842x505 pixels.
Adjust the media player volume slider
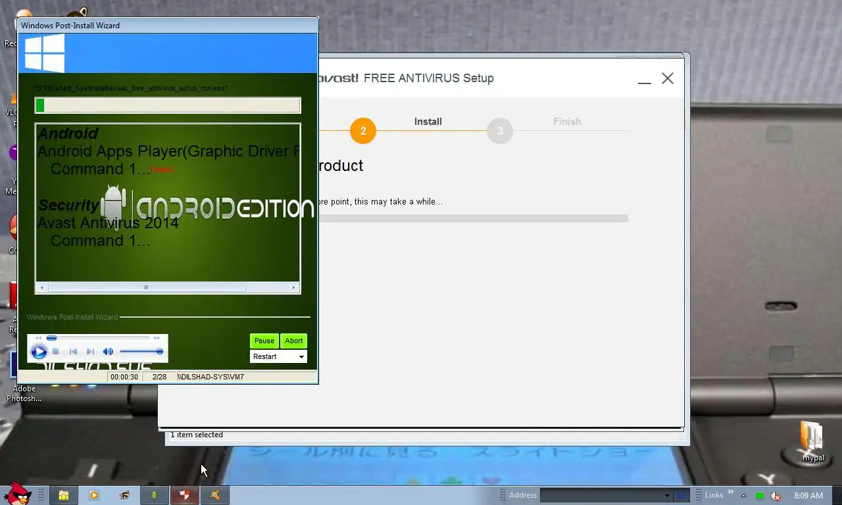tap(141, 352)
